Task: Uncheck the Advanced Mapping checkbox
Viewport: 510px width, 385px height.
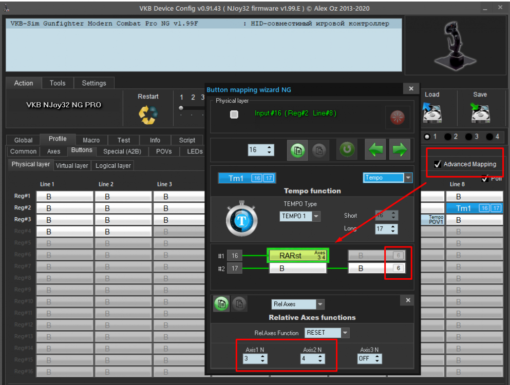Action: tap(438, 164)
